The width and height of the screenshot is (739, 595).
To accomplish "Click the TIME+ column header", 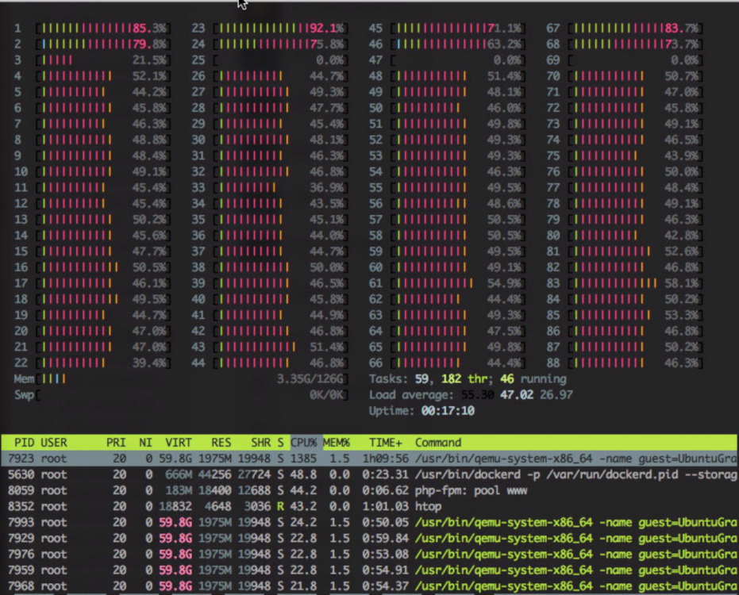I will pyautogui.click(x=386, y=443).
